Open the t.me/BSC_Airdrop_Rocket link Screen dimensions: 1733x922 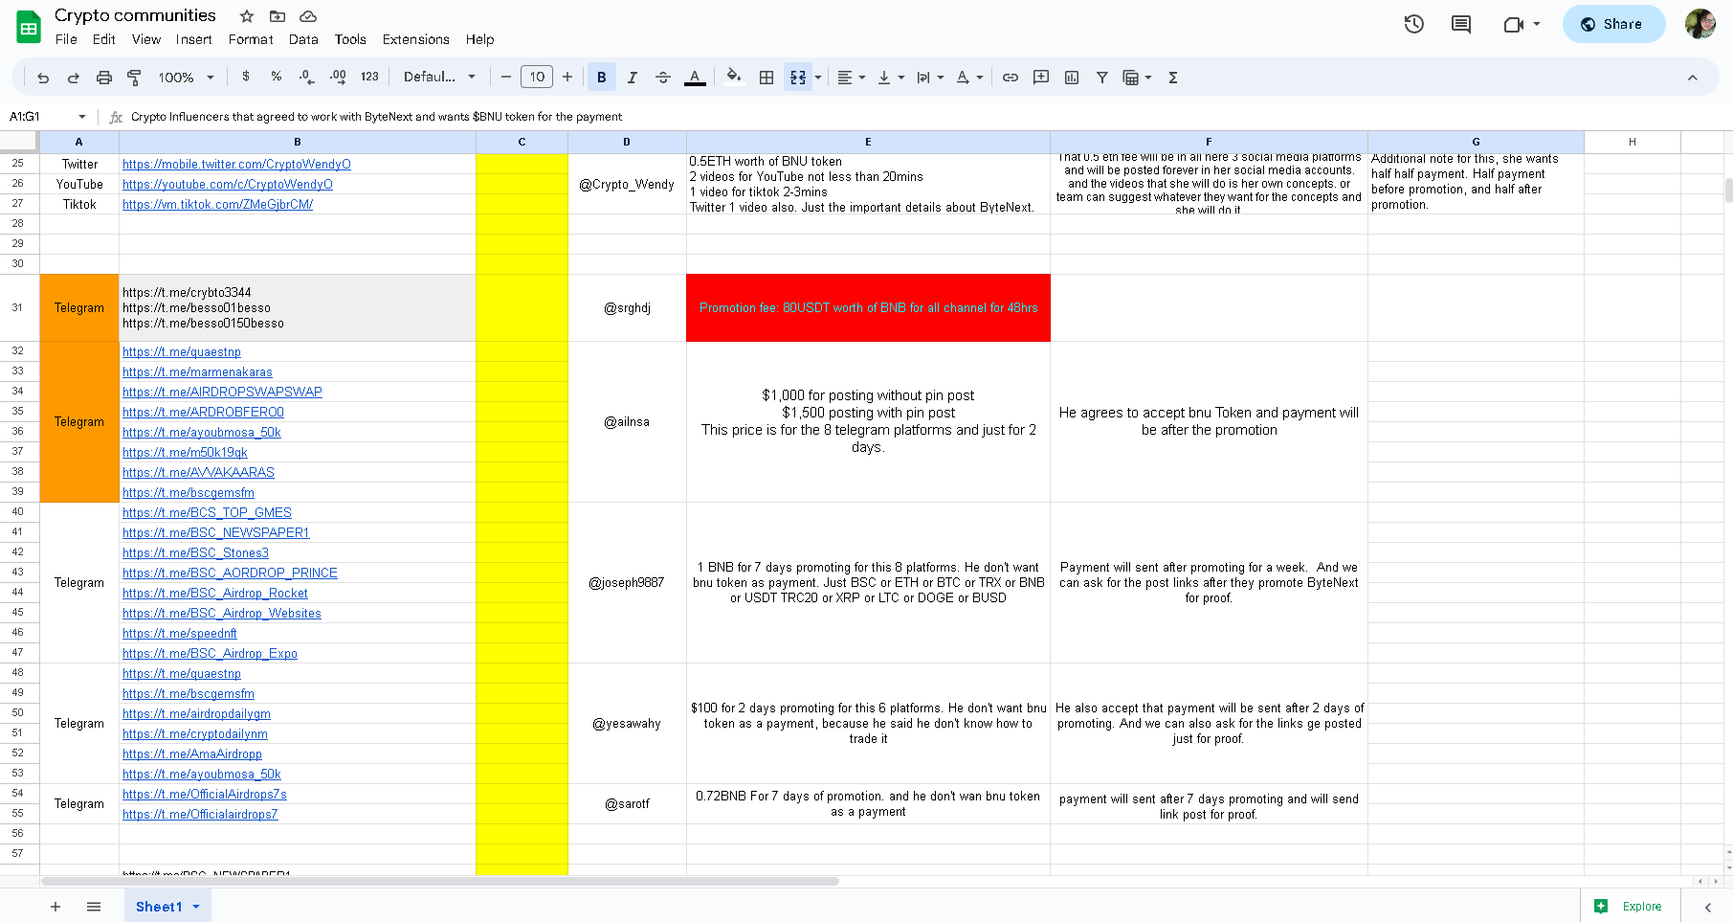point(215,594)
